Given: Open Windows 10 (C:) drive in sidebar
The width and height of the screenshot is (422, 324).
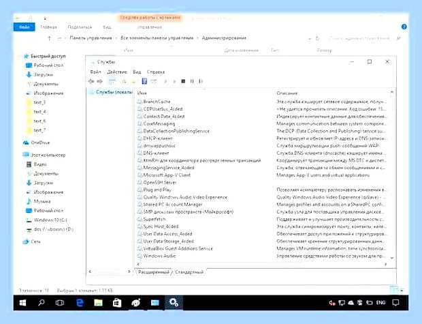Looking at the screenshot, I should click(x=46, y=220).
